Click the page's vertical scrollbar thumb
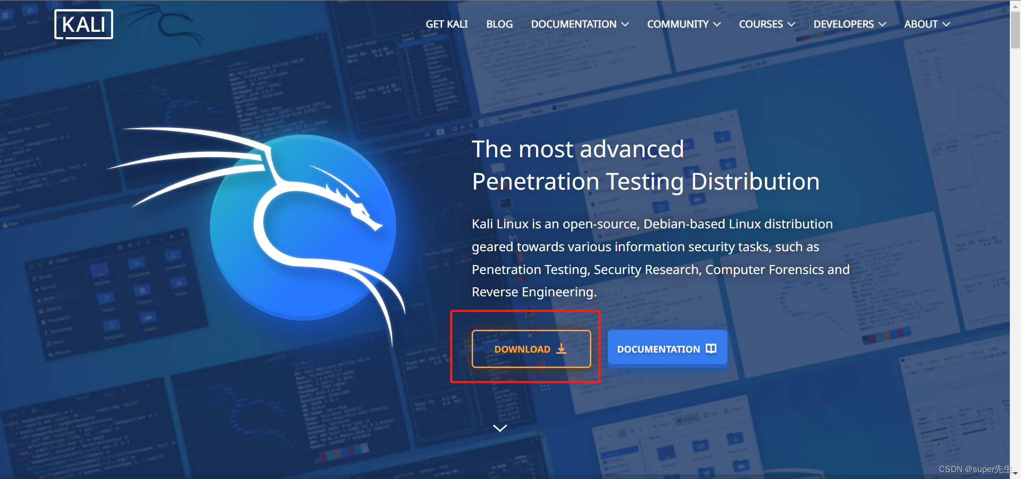 click(x=1015, y=29)
